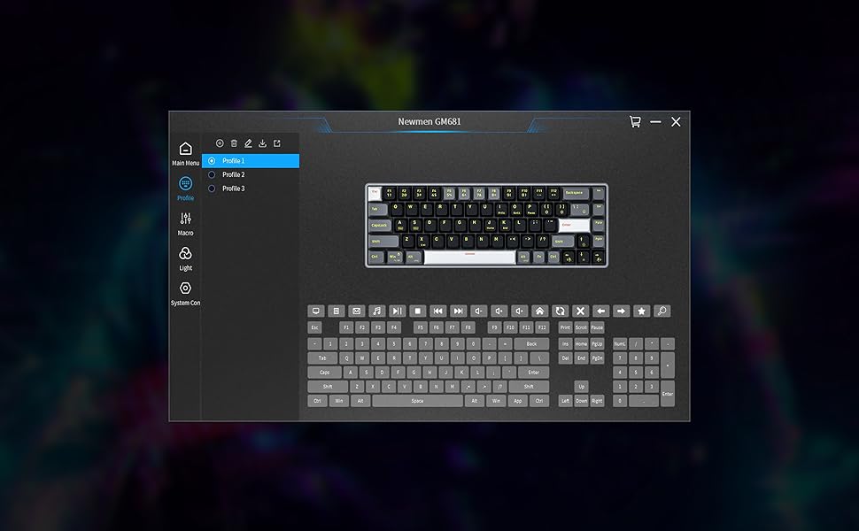Add a new profile with the plus icon
Screen dimensions: 859x531
219,142
